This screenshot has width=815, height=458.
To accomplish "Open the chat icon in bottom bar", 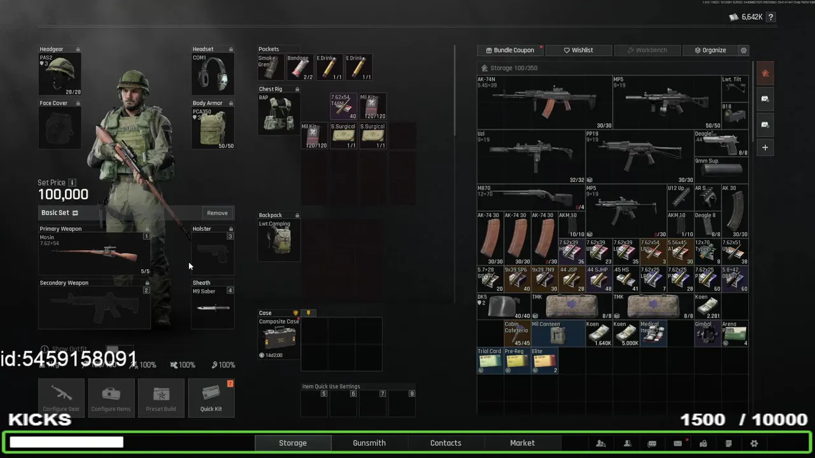I will pos(652,443).
